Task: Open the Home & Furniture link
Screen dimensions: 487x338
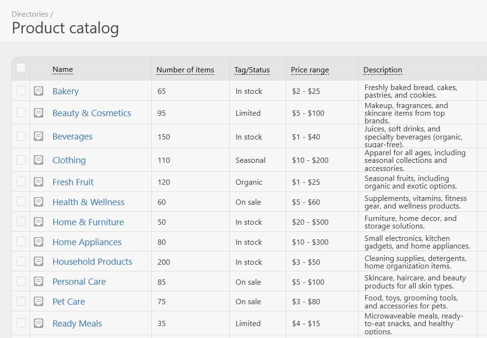Action: click(88, 222)
